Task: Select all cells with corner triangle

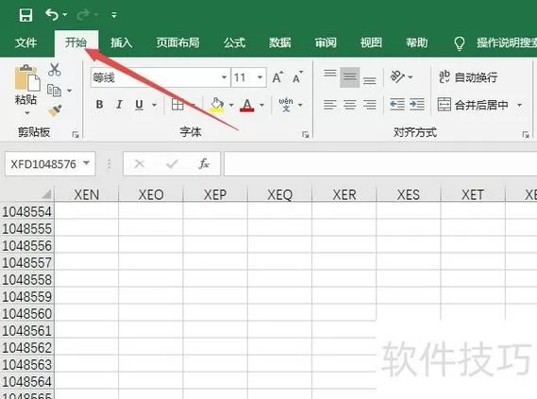Action: (x=46, y=194)
